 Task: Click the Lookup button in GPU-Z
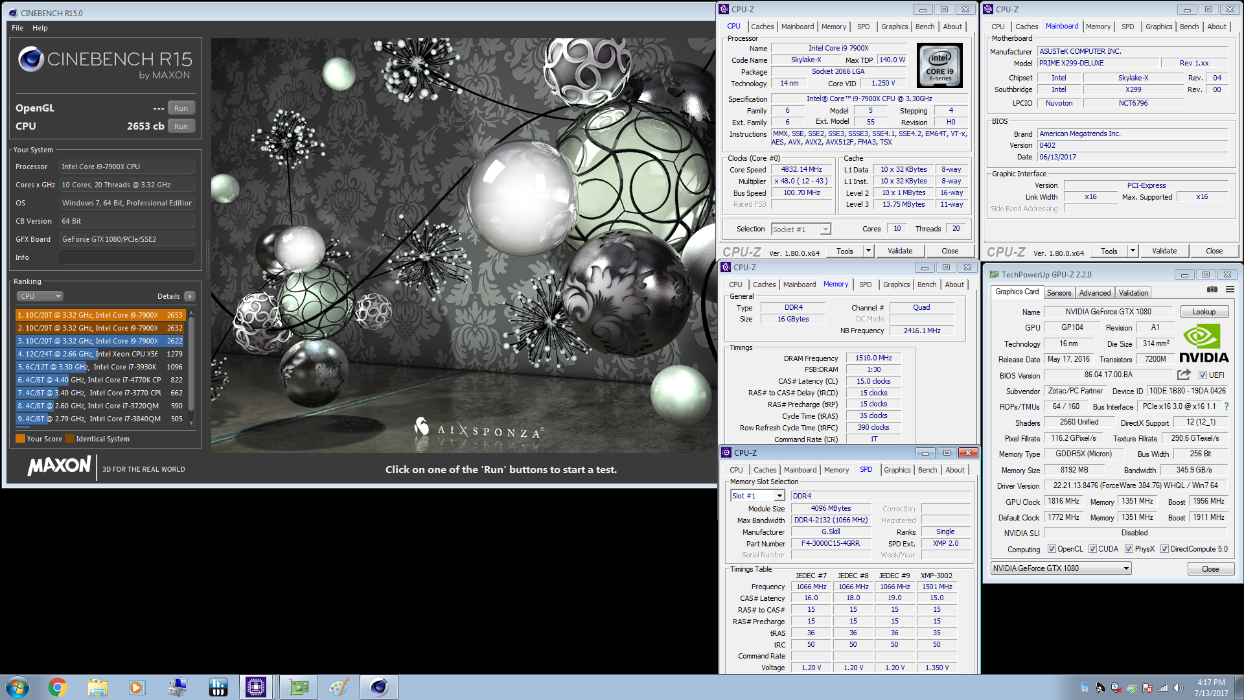click(x=1204, y=312)
